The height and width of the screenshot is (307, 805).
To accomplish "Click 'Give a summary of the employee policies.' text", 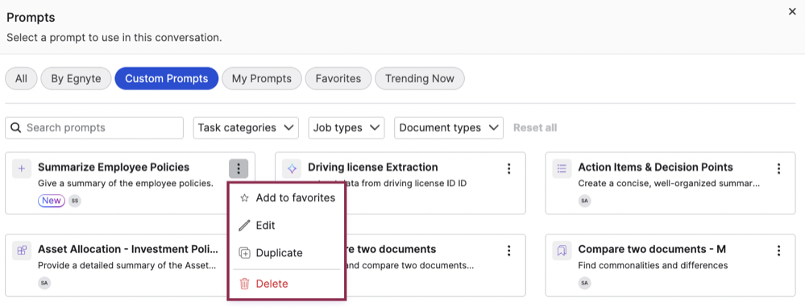I will point(126,183).
